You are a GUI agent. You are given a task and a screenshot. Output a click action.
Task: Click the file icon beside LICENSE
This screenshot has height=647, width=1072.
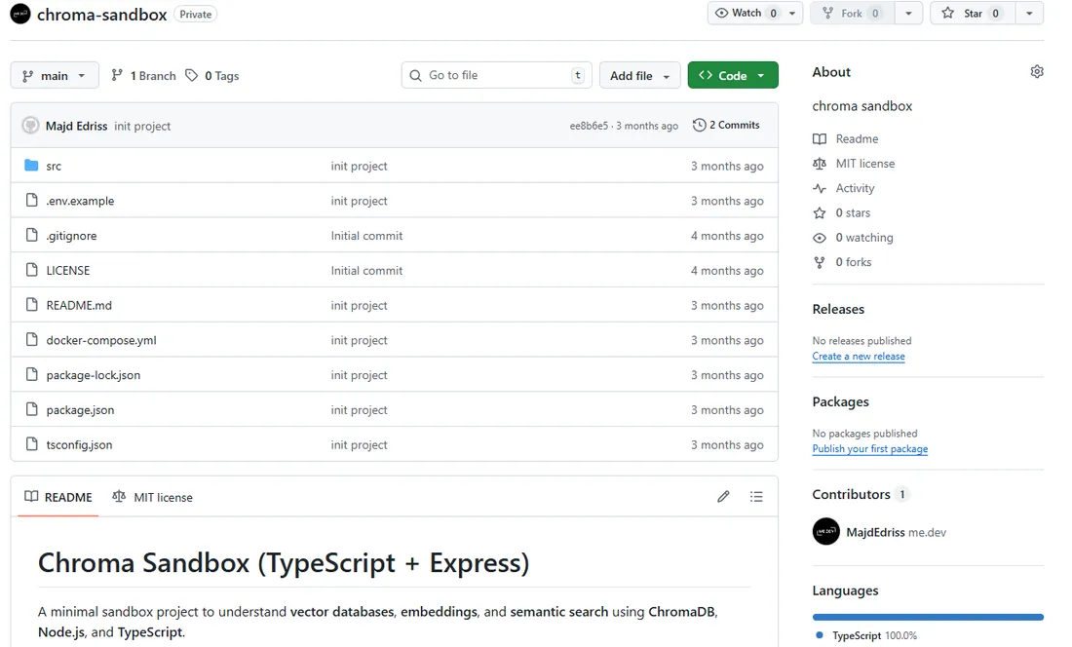[x=31, y=270]
